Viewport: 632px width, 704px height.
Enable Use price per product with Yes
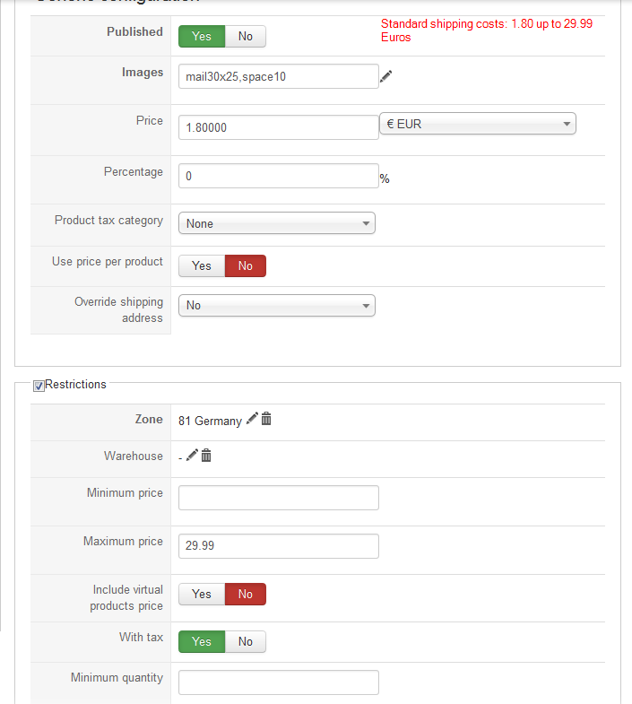pyautogui.click(x=202, y=265)
